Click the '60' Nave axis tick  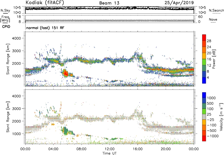(200, 17)
